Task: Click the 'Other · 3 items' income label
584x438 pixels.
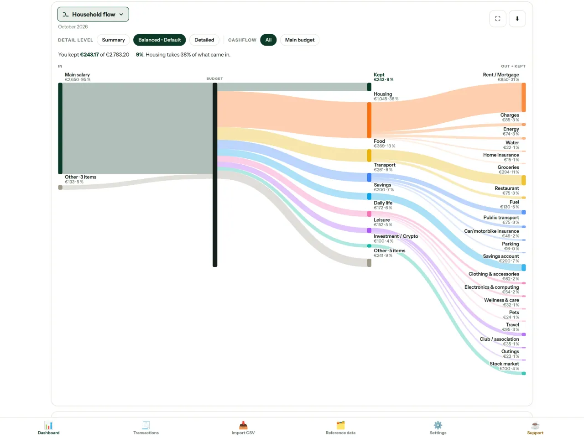Action: 80,177
